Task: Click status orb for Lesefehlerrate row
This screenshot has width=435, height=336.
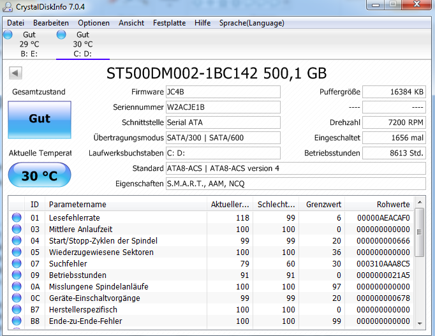Action: (17, 217)
